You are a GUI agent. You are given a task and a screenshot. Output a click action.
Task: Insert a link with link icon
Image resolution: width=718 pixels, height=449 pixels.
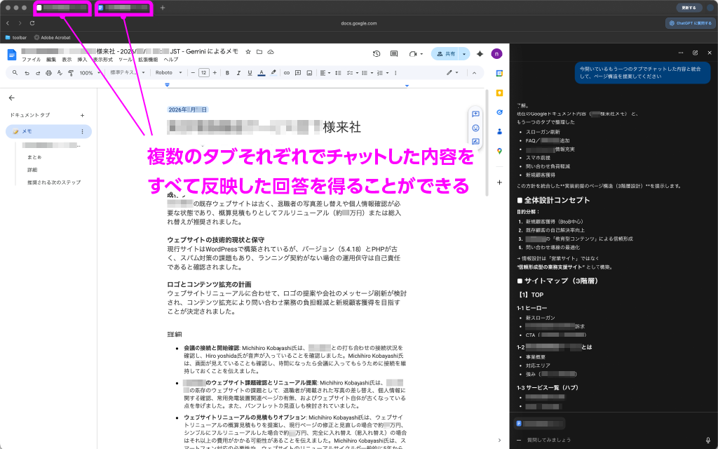[286, 72]
